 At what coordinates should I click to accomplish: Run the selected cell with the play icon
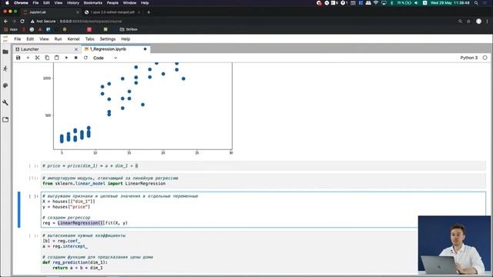66,58
